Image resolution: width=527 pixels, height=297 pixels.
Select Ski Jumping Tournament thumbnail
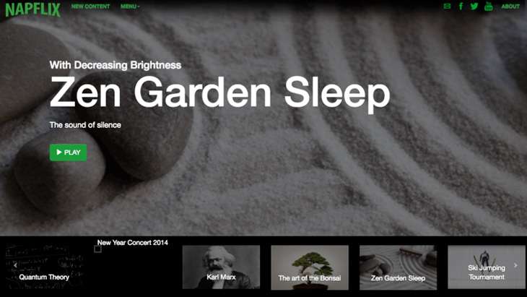click(487, 267)
